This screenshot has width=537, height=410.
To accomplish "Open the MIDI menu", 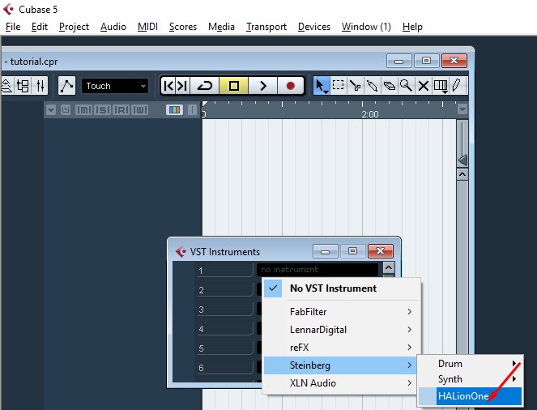I will point(147,27).
